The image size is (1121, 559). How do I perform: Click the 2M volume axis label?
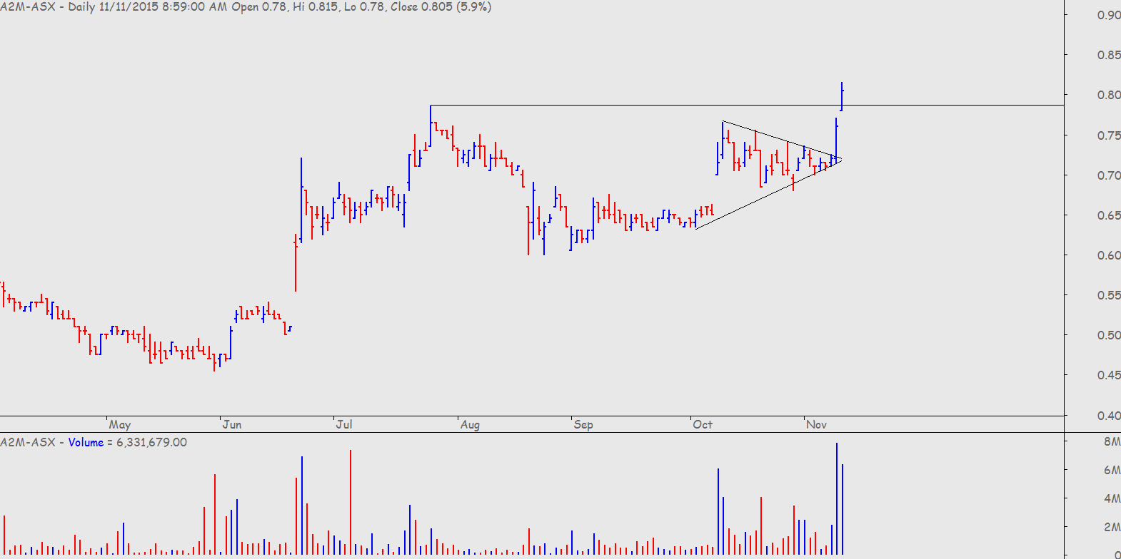(1112, 527)
